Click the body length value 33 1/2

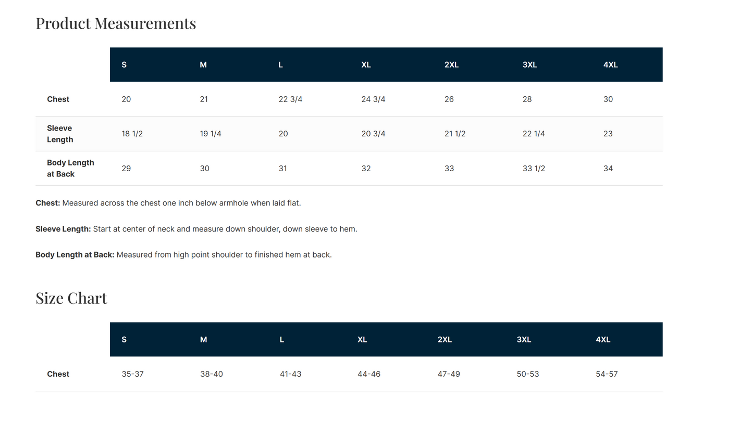click(534, 169)
